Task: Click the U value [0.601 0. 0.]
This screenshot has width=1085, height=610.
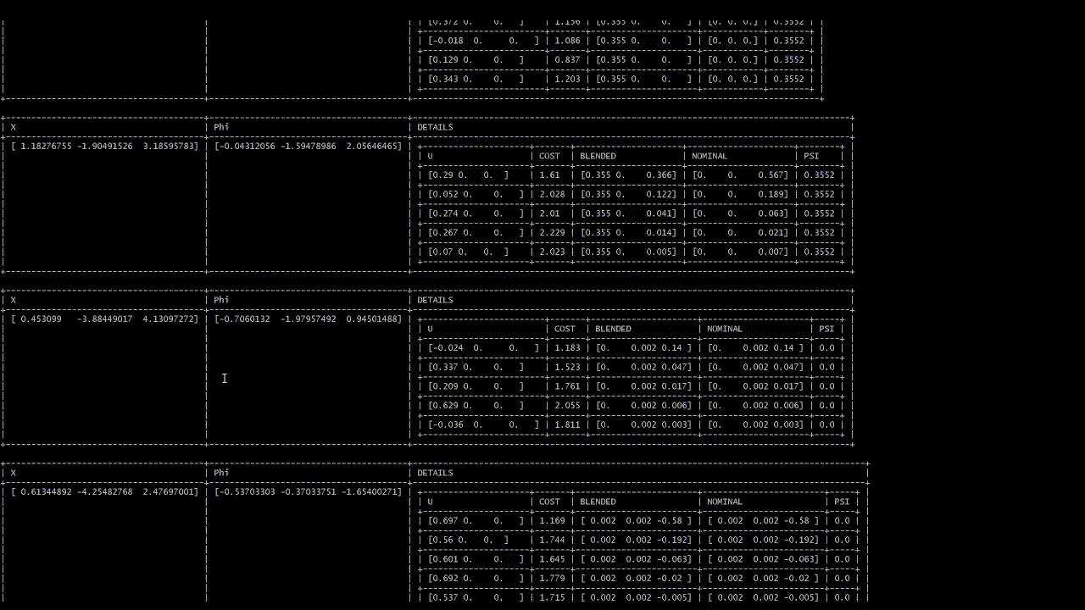Action: tap(476, 559)
